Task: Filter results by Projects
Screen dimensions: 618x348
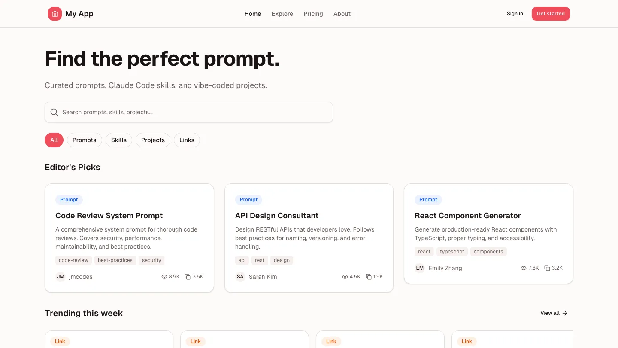Action: 153,140
